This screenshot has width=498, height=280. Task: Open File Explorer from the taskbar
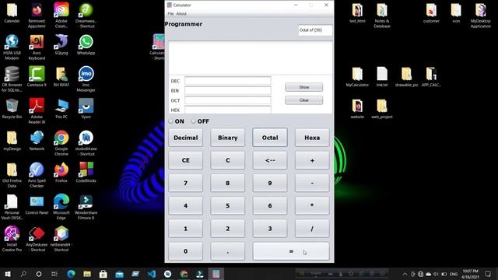[87, 274]
